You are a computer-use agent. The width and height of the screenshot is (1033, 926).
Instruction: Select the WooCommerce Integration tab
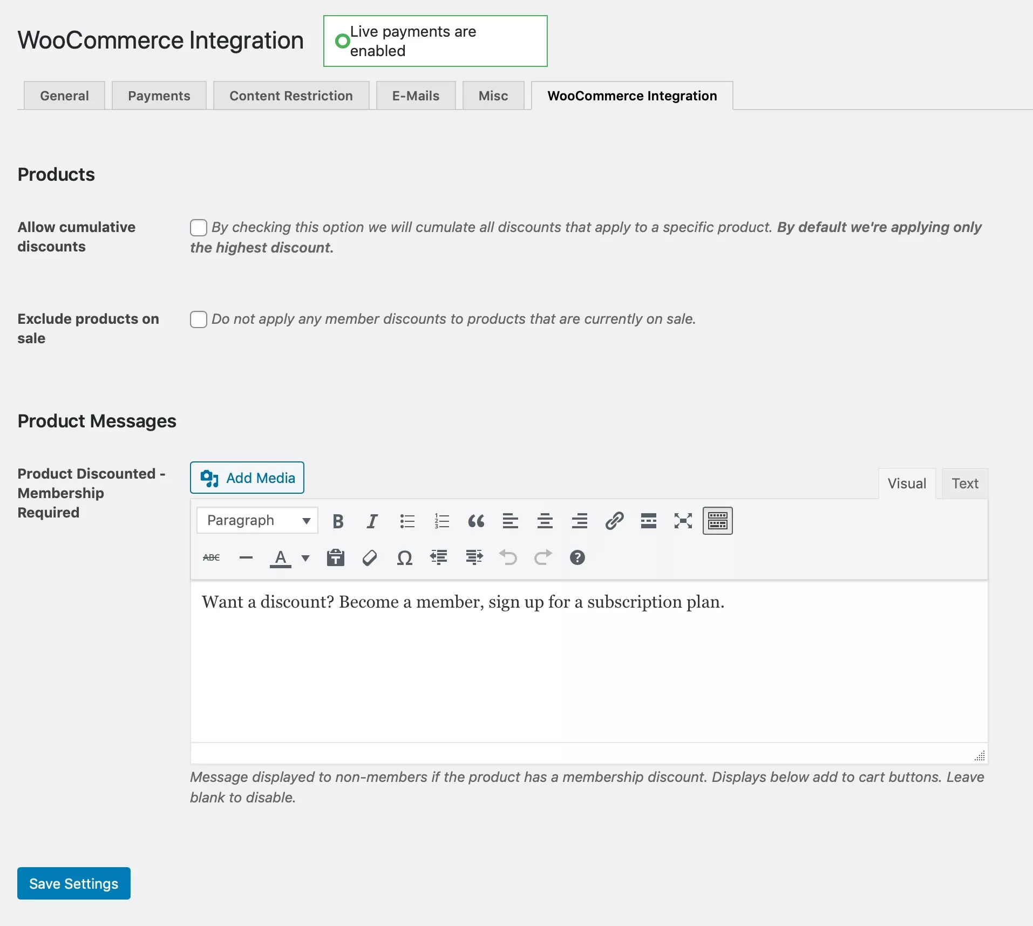(x=632, y=96)
